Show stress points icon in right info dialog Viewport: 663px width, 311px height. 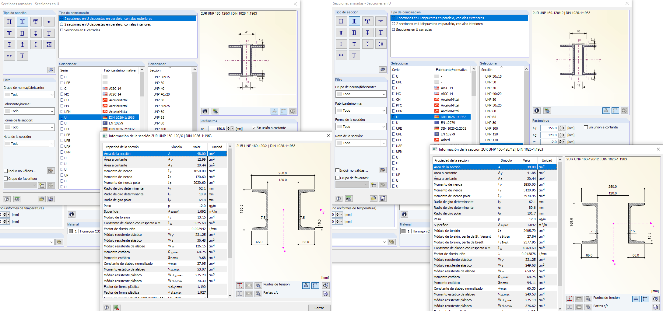(570, 299)
